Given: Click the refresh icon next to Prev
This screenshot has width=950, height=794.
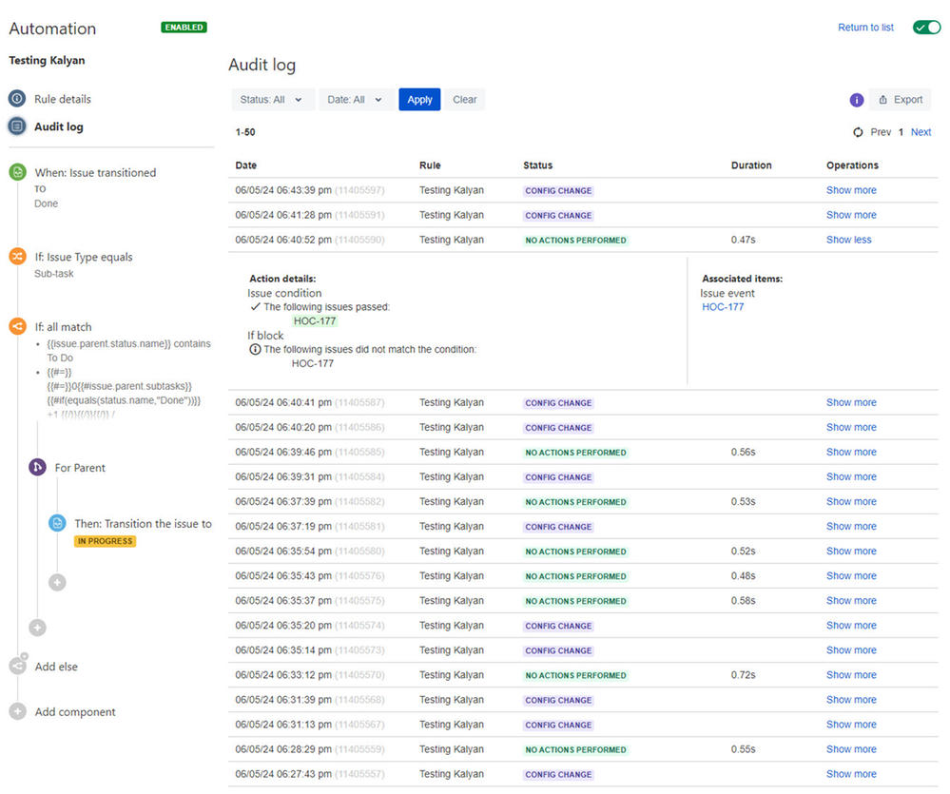Looking at the screenshot, I should (858, 132).
